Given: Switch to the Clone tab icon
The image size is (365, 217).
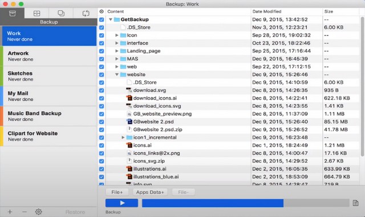Looking at the screenshot, I should click(x=61, y=13).
